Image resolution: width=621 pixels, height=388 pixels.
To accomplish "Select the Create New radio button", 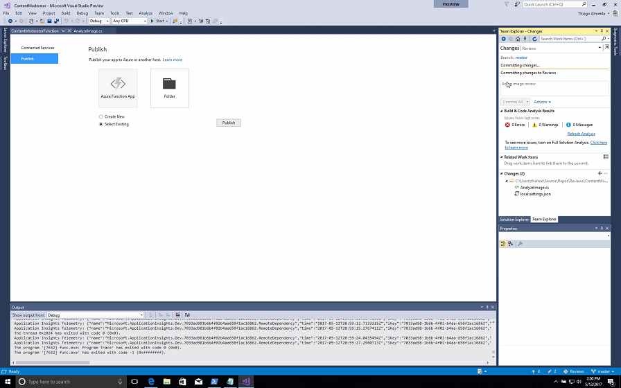I will point(101,117).
